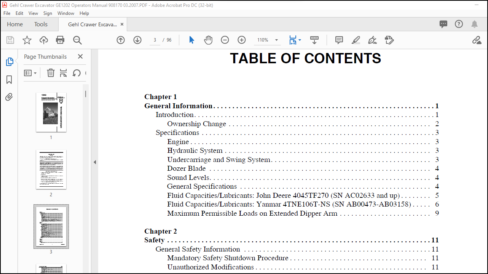
Task: View notifications bell
Action: coord(474,24)
